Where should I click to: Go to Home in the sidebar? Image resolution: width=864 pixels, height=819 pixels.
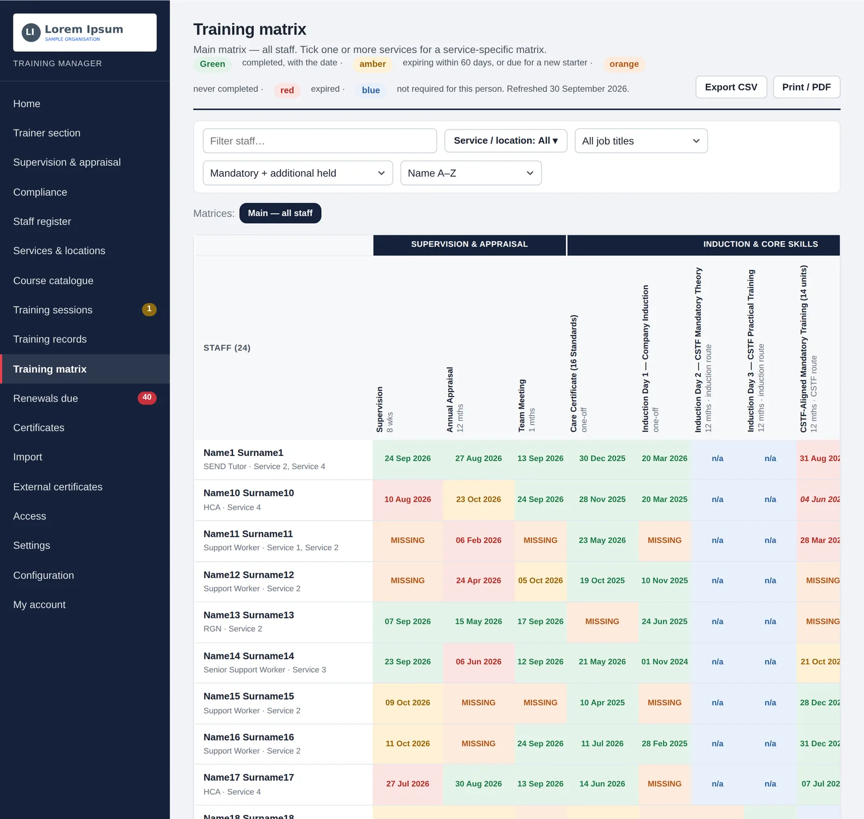tap(85, 104)
